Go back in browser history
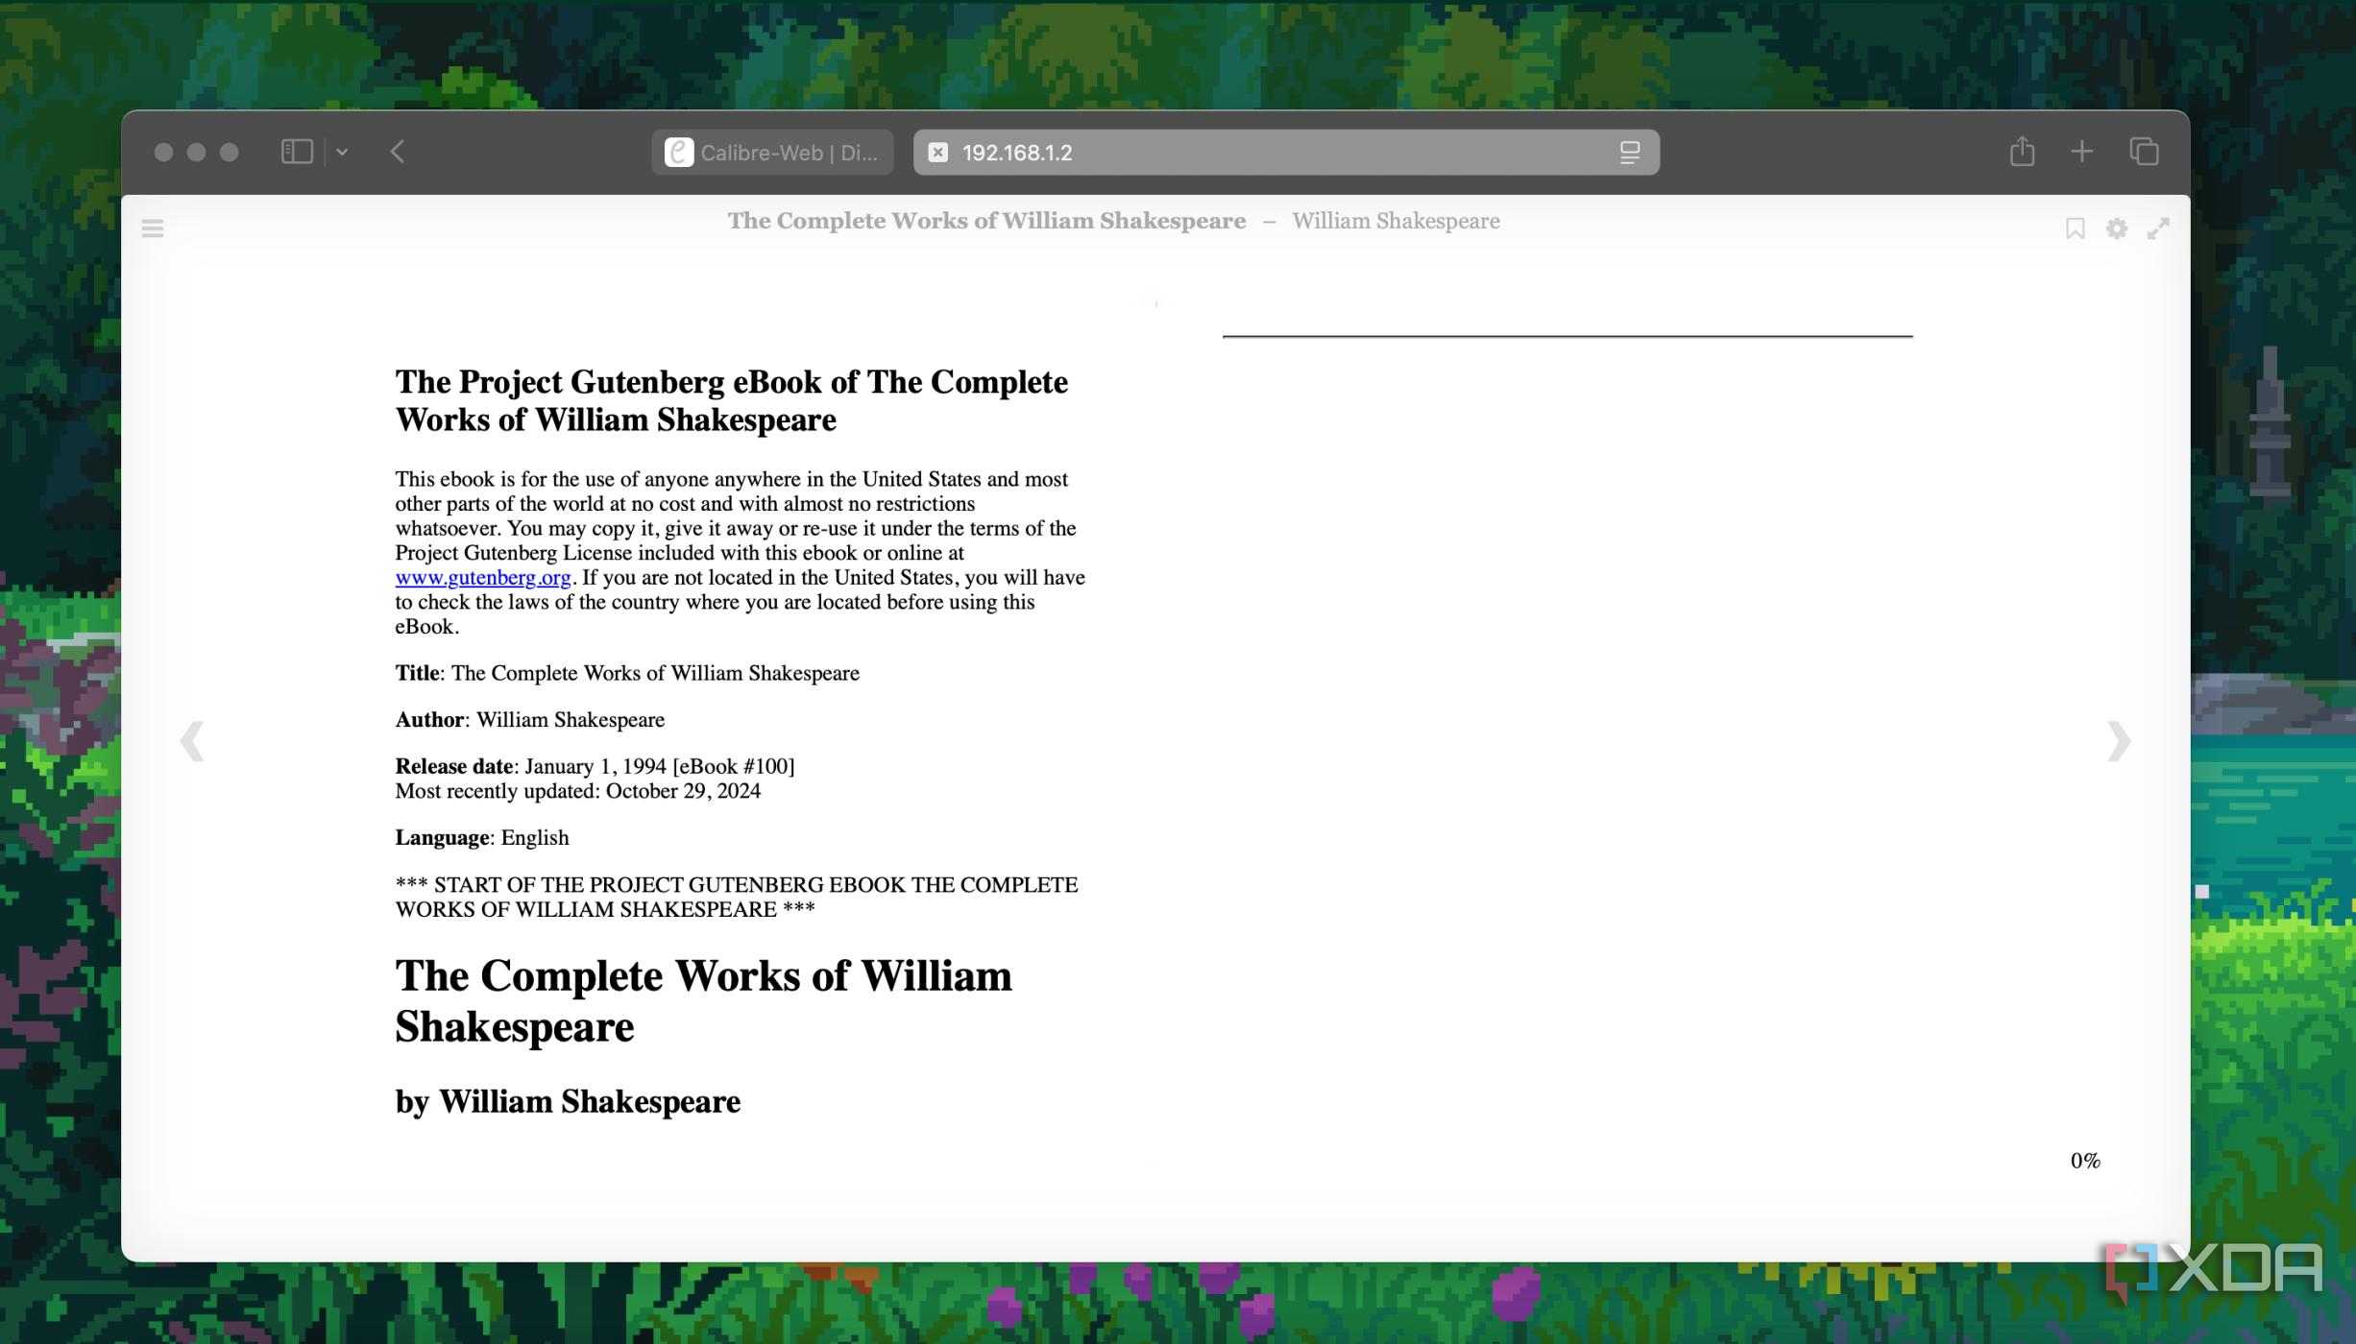 [398, 152]
